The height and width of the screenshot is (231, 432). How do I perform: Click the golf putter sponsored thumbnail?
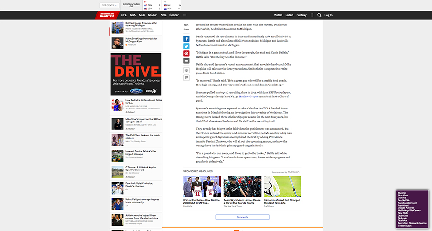click(x=283, y=187)
